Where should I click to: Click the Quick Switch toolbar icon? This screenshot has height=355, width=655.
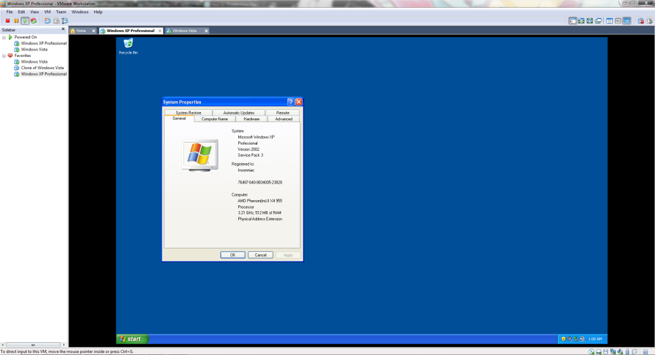tap(581, 21)
